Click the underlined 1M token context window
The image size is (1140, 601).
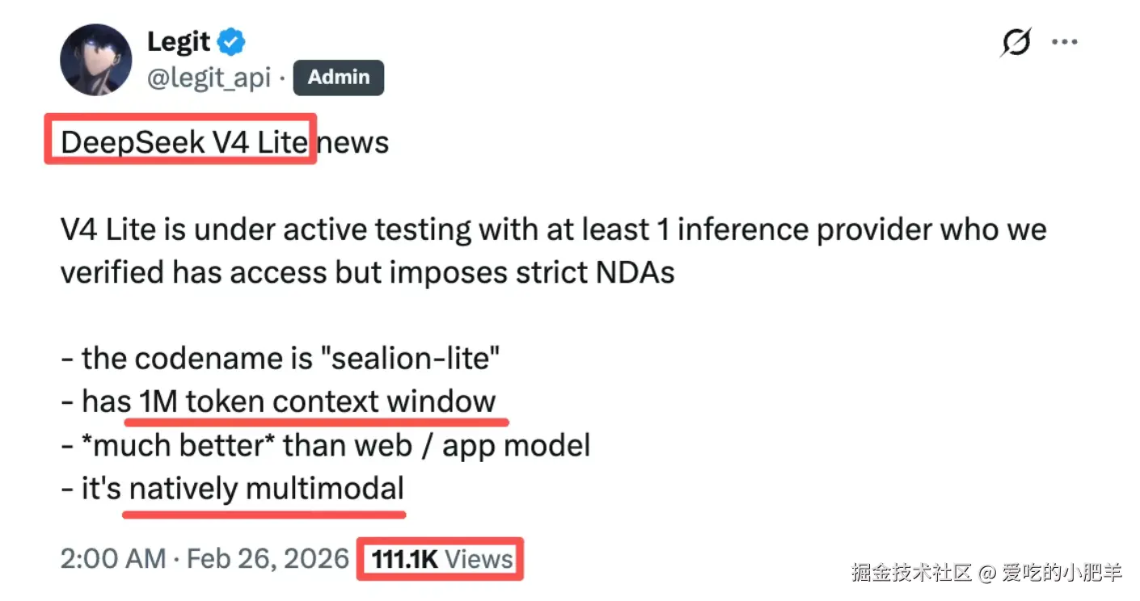click(317, 401)
